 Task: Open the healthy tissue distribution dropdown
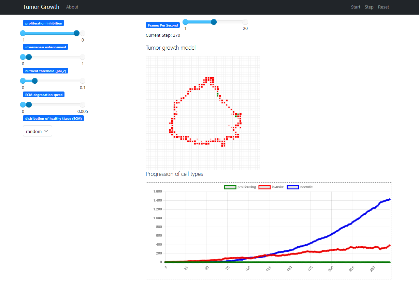click(38, 131)
